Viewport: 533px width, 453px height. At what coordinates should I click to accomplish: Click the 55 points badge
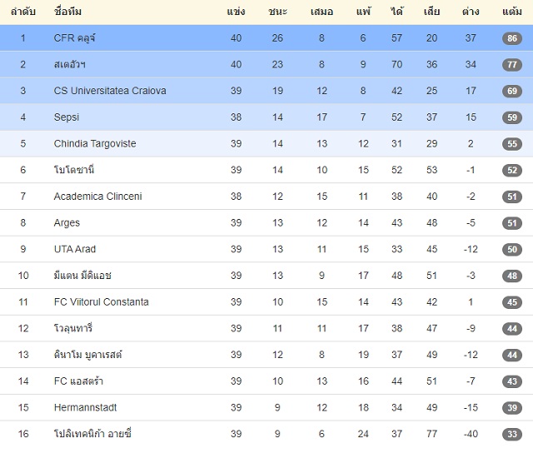(x=512, y=144)
